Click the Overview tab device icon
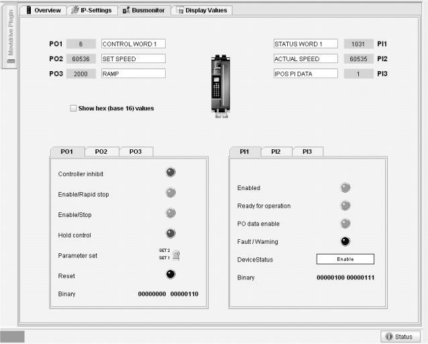The width and height of the screenshot is (428, 344). pyautogui.click(x=29, y=10)
